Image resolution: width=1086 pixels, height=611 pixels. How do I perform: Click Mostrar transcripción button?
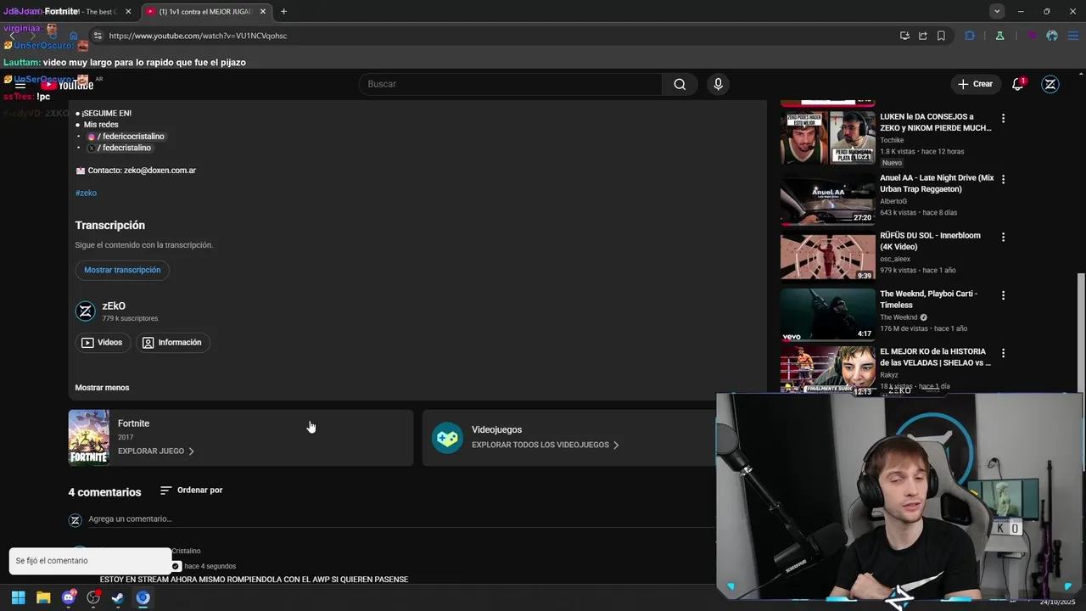coord(122,270)
